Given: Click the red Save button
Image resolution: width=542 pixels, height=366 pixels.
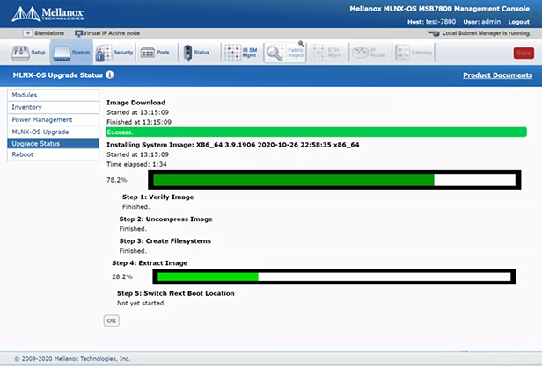Looking at the screenshot, I should coord(524,53).
